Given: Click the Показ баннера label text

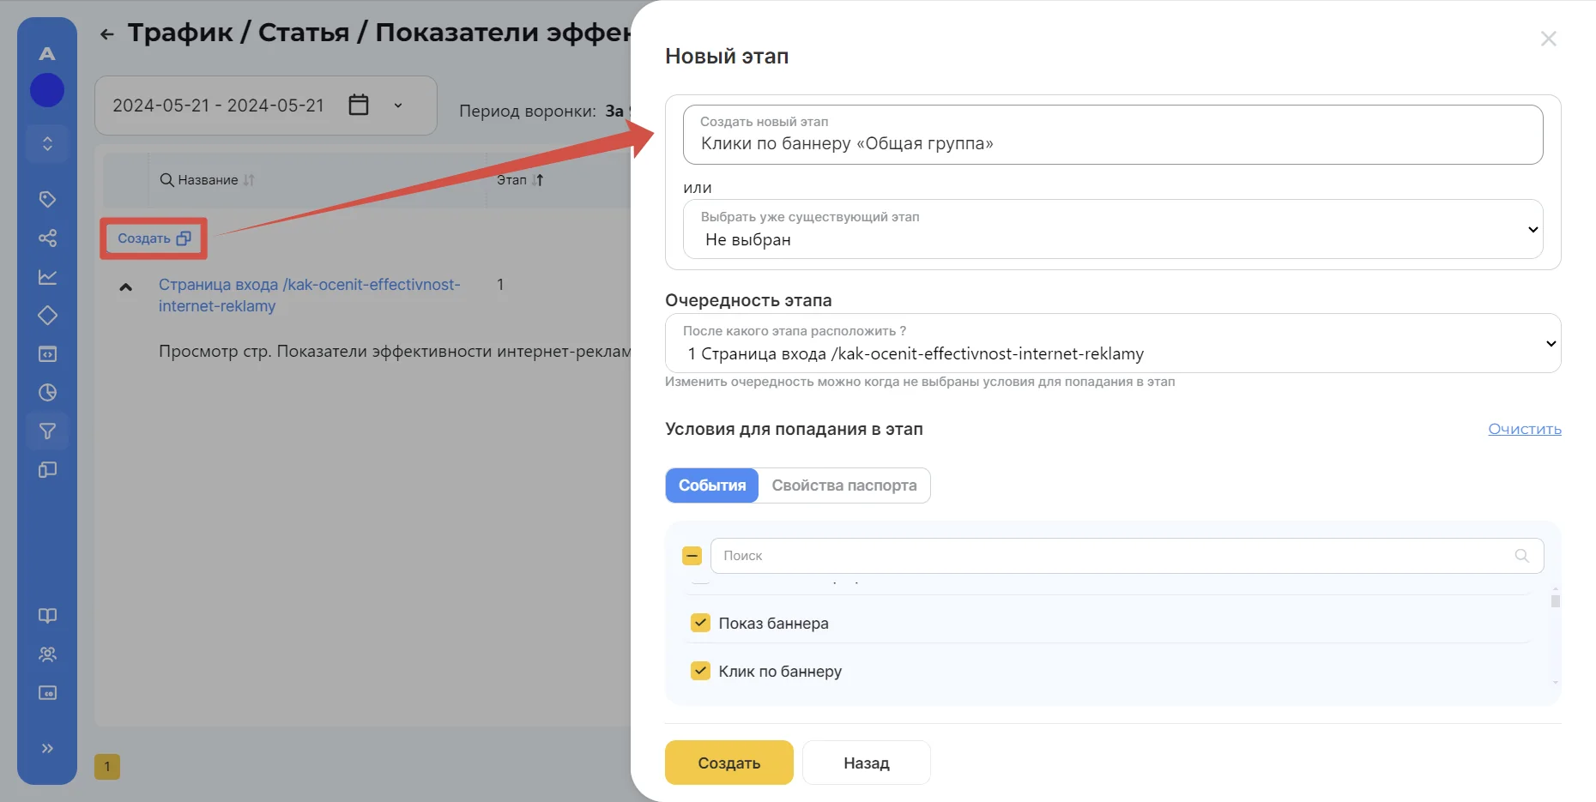Looking at the screenshot, I should pyautogui.click(x=773, y=624).
